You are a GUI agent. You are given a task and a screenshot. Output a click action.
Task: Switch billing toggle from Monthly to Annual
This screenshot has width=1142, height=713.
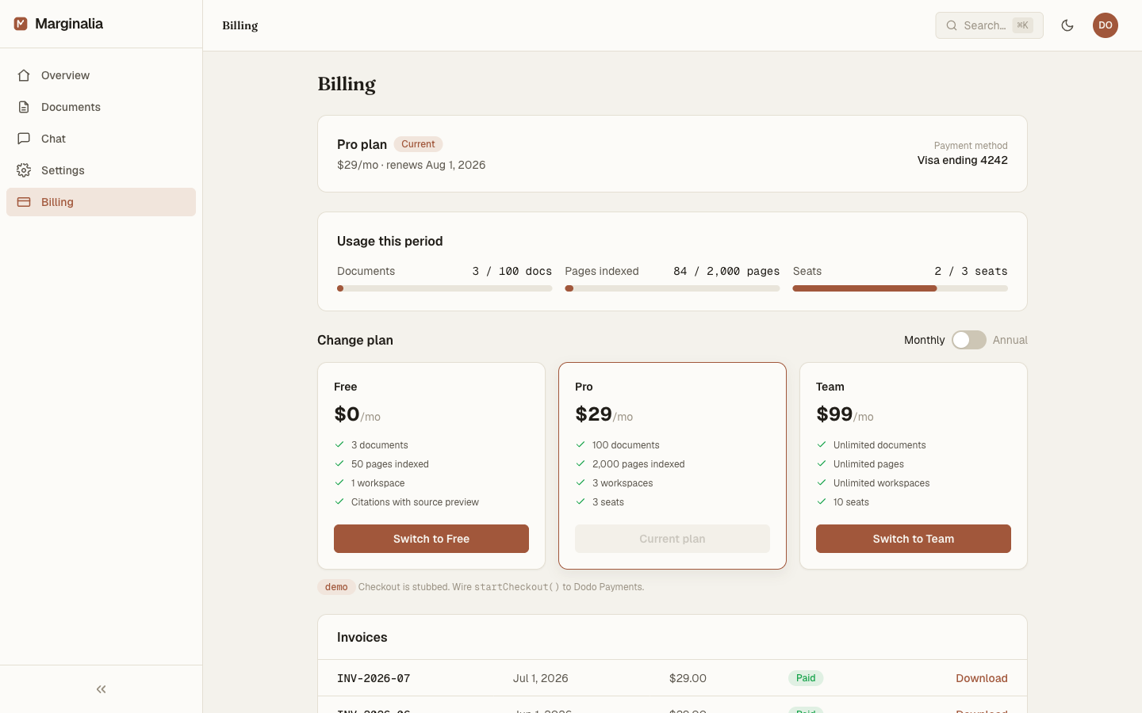coord(969,340)
